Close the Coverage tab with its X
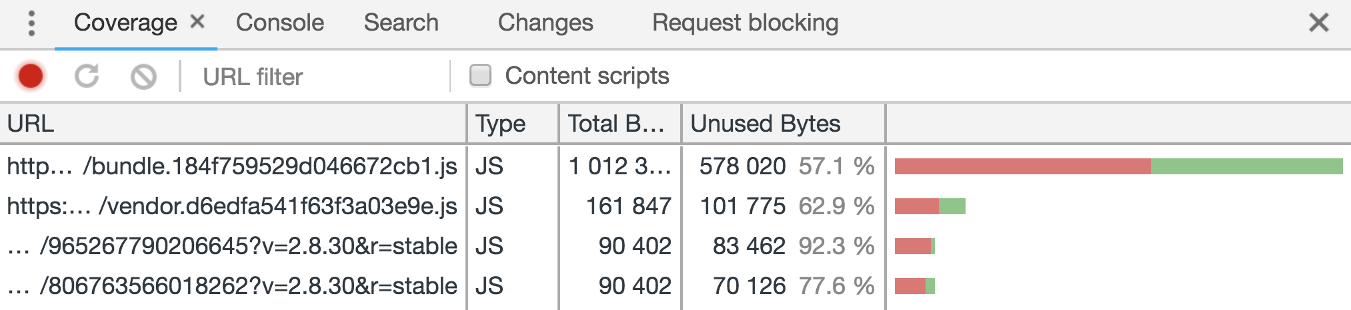 [x=197, y=22]
